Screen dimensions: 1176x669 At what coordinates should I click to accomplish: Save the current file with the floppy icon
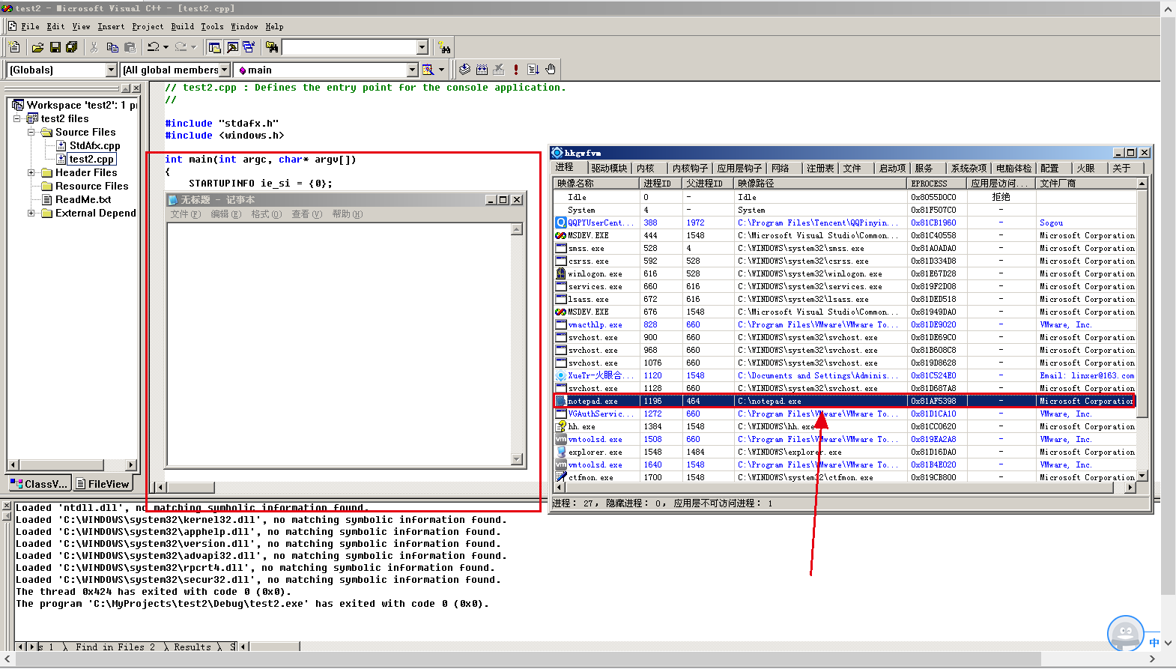tap(55, 47)
